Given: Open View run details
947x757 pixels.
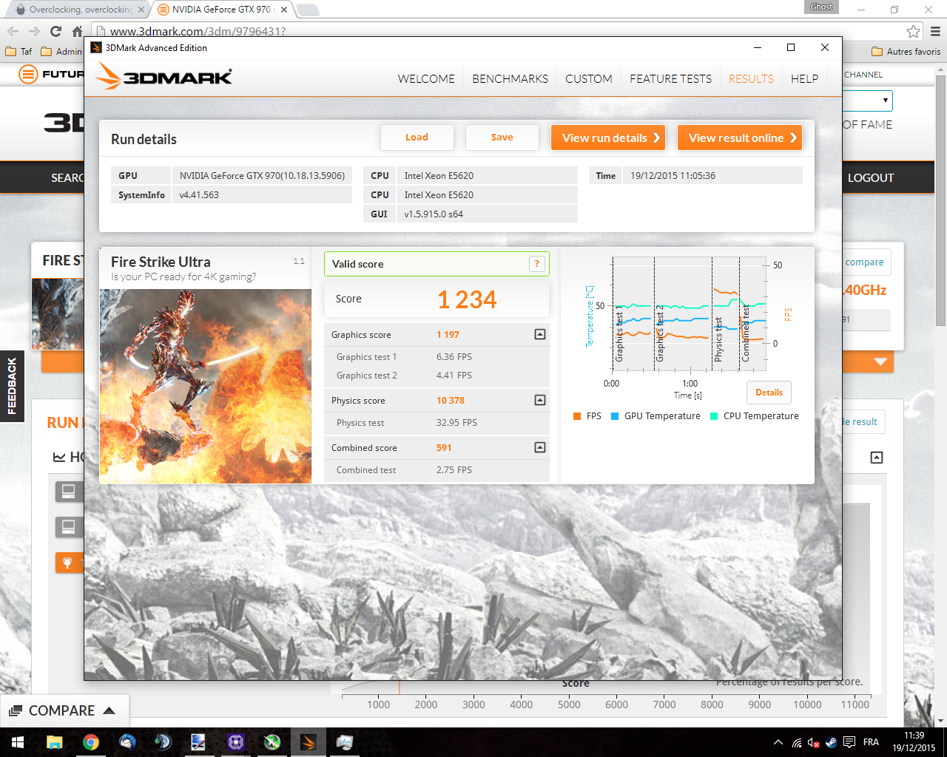Looking at the screenshot, I should tap(607, 138).
